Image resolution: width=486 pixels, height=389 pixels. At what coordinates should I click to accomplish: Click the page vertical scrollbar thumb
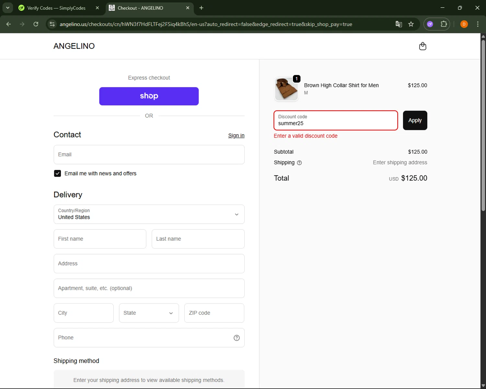(483, 125)
